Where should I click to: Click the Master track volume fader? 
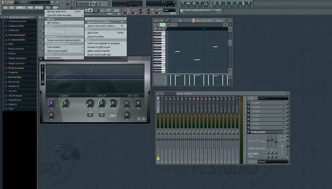click(x=159, y=140)
